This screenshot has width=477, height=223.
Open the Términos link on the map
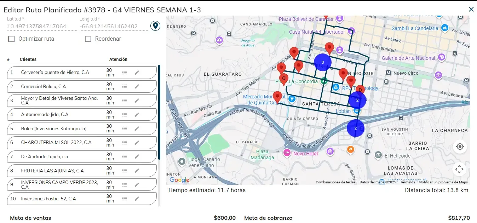[407, 182]
